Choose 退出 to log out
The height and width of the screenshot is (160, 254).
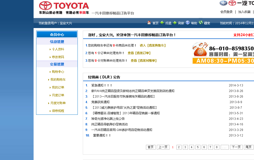click(x=207, y=23)
